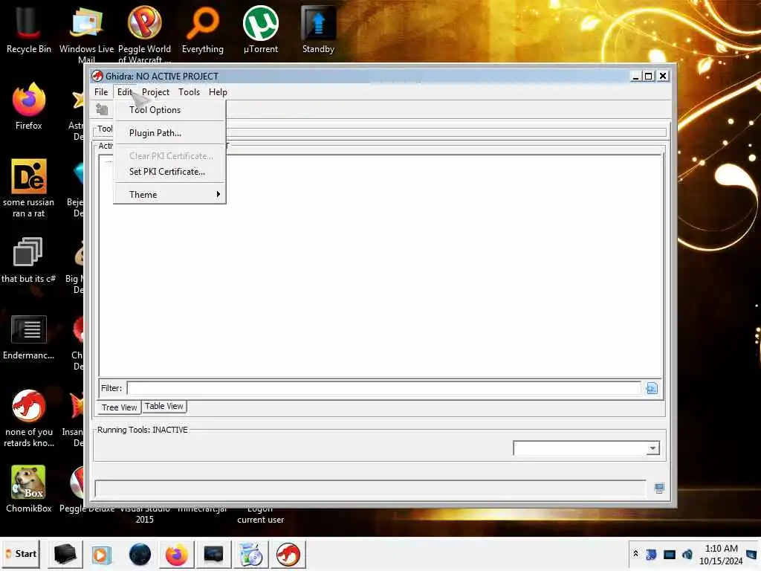Open the filter options icon
Screen dimensions: 761x571
click(652, 388)
